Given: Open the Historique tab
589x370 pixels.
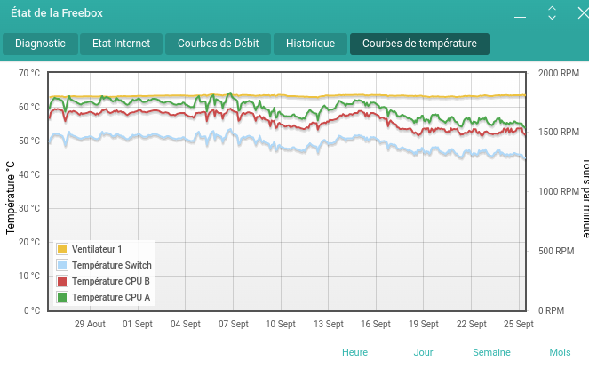Looking at the screenshot, I should click(310, 44).
